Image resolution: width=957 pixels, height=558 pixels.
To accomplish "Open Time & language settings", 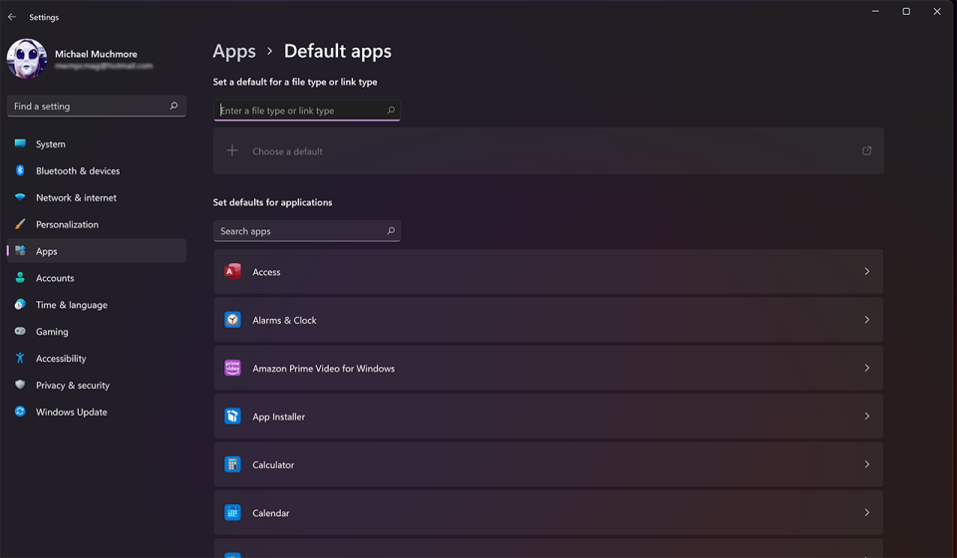I will [97, 305].
